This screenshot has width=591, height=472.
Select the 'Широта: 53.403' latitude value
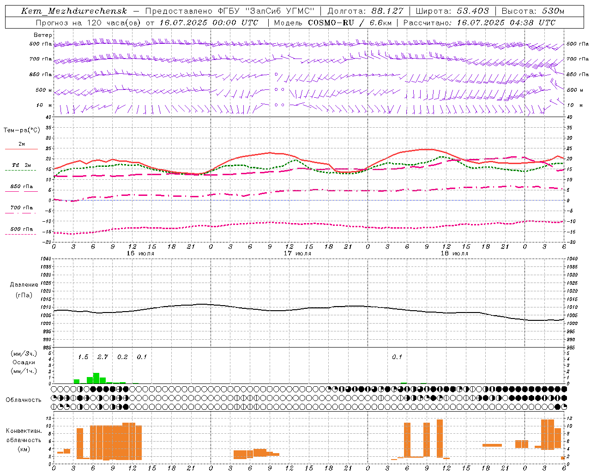point(452,11)
